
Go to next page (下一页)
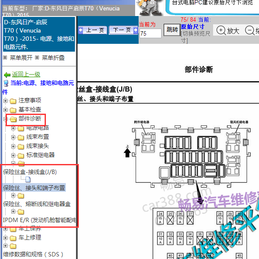[x=123, y=30]
